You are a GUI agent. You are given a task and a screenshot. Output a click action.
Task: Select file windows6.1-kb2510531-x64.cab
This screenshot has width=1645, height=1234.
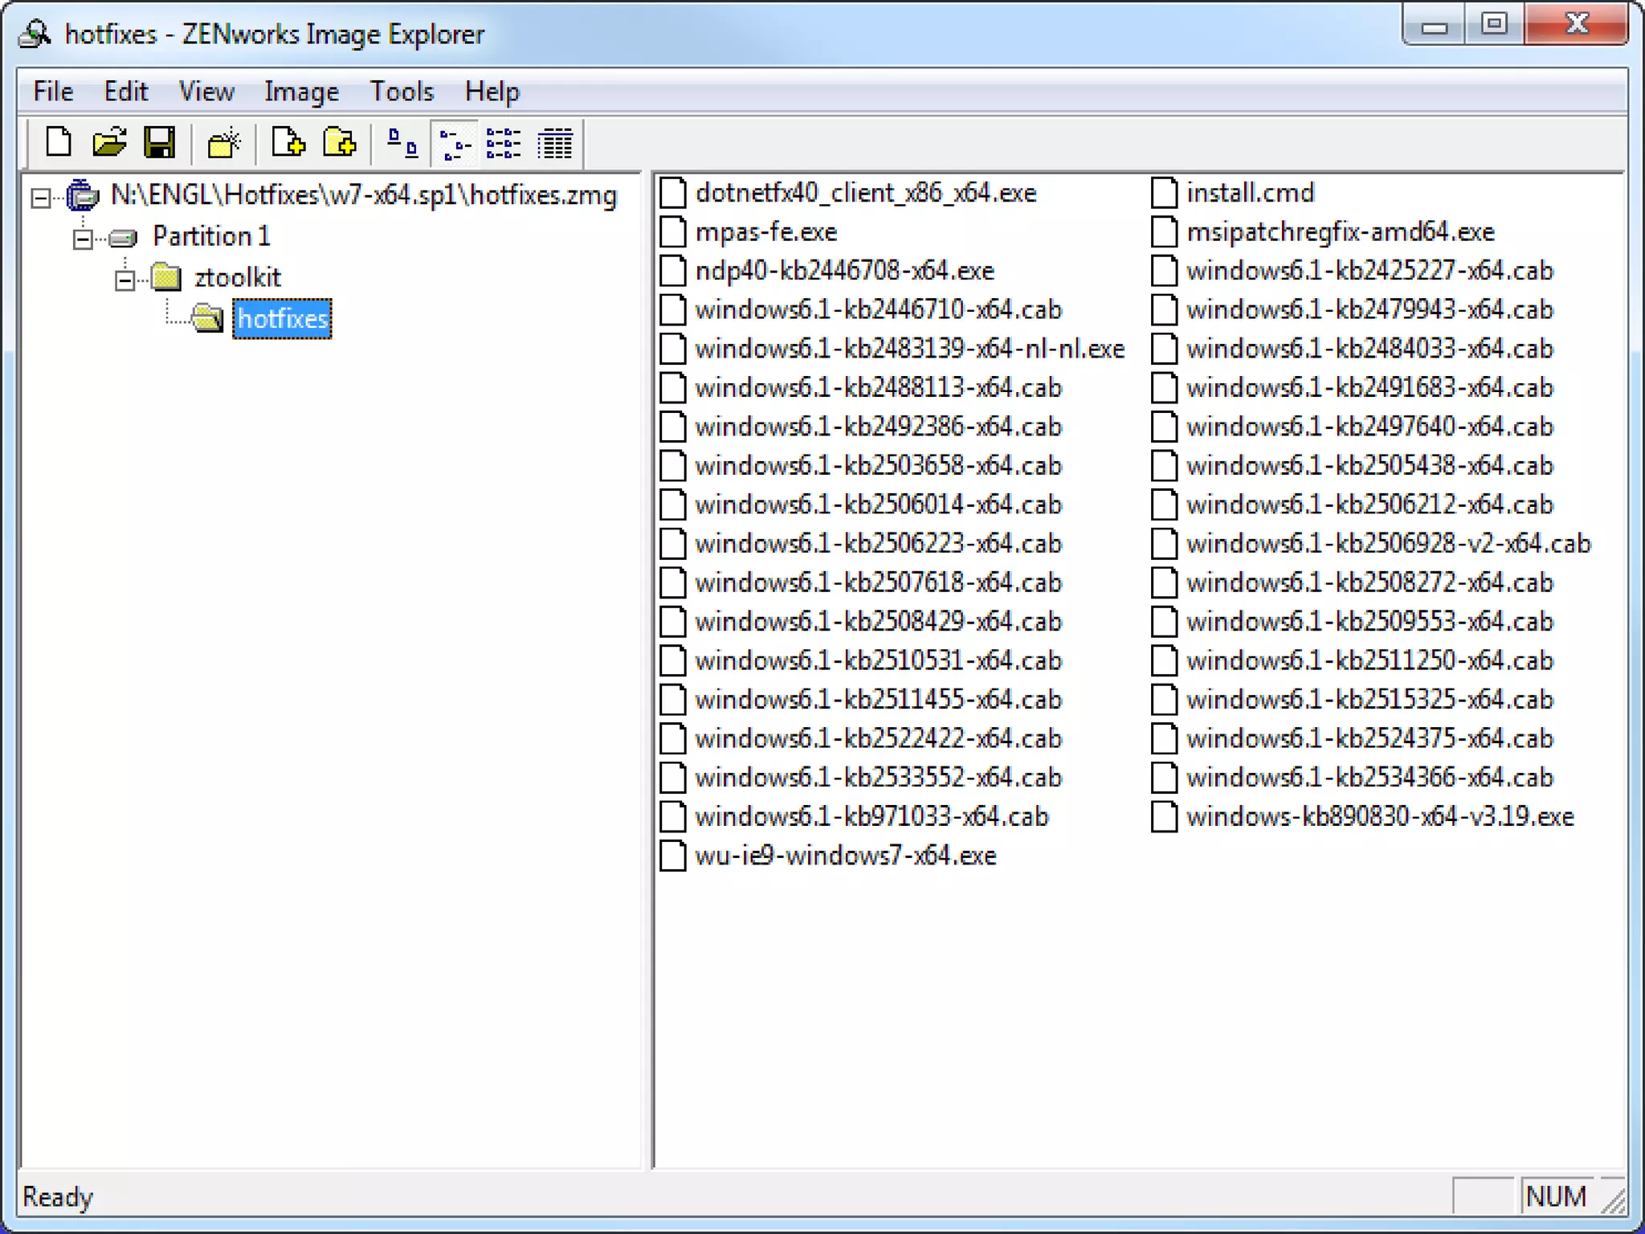click(x=879, y=660)
